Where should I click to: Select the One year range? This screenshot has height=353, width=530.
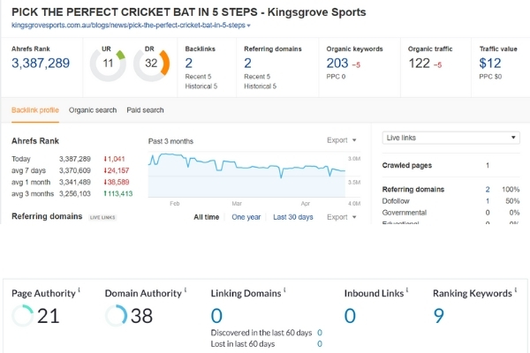246,217
